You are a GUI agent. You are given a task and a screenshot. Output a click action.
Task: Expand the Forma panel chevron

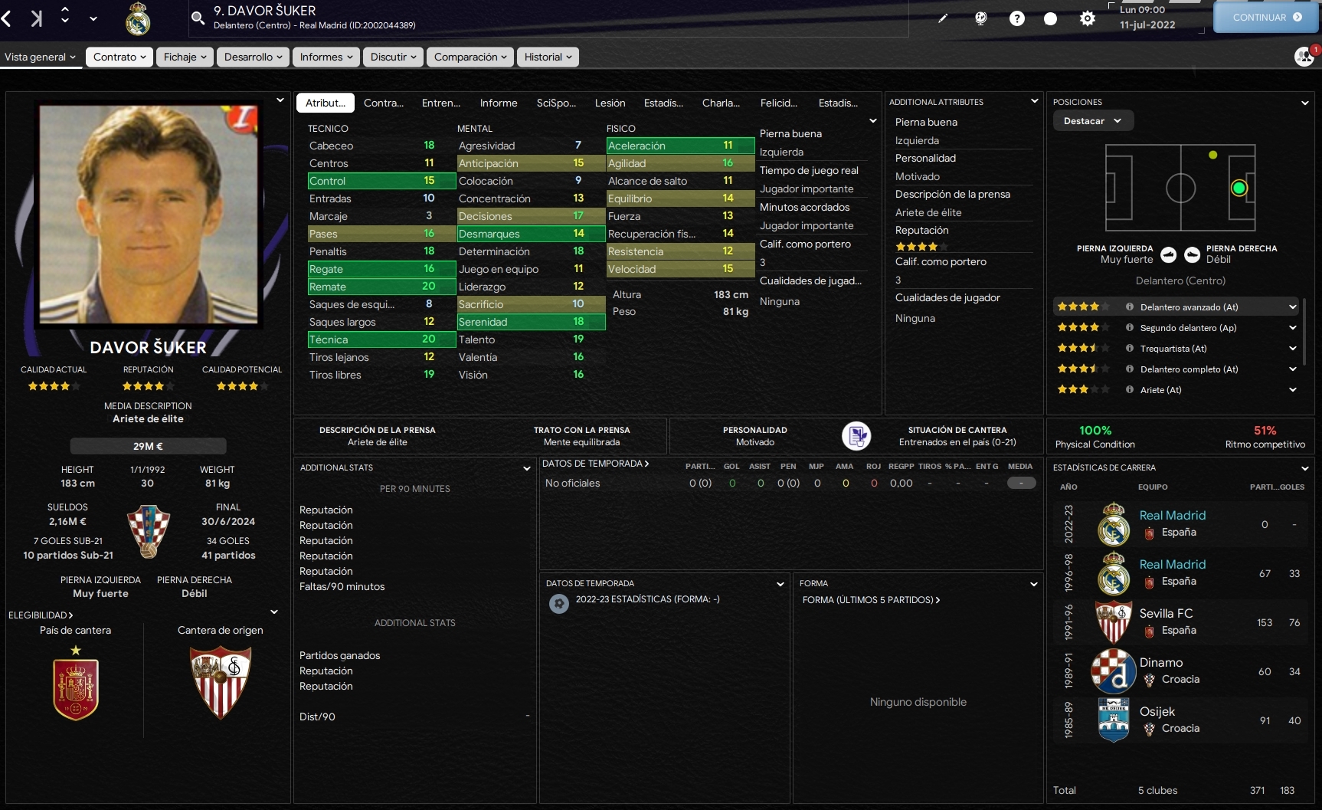click(1034, 584)
